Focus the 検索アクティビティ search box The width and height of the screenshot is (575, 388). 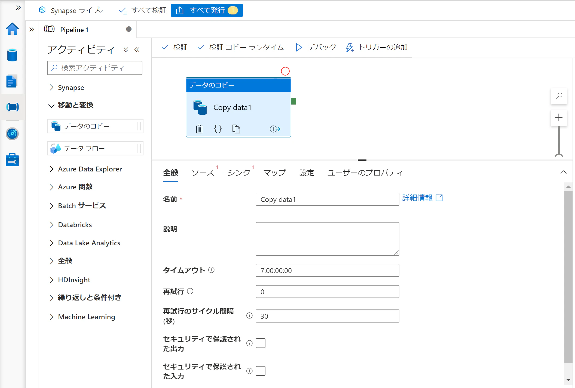95,68
